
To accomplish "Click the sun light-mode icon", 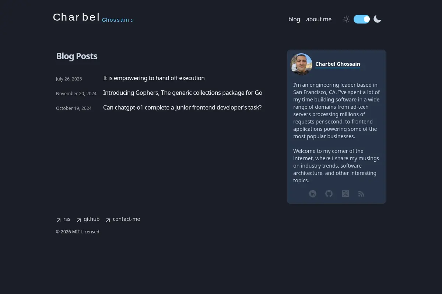I will pos(346,19).
